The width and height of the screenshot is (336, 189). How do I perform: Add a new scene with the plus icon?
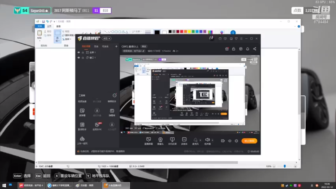coord(116,46)
